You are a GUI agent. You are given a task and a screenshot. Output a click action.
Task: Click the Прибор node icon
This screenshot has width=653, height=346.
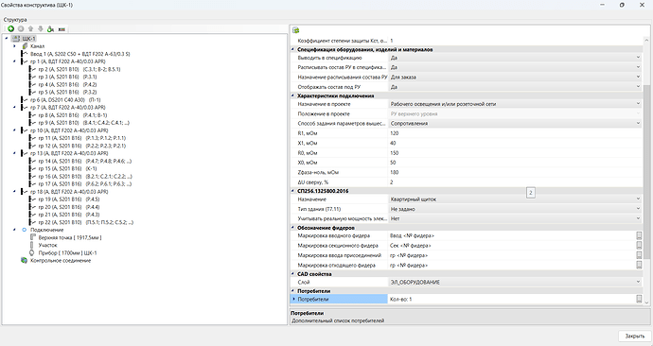click(32, 252)
